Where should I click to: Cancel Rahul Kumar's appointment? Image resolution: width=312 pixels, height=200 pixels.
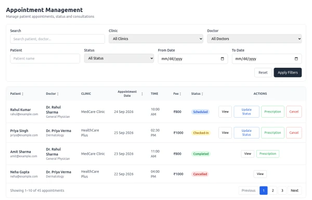pyautogui.click(x=294, y=112)
